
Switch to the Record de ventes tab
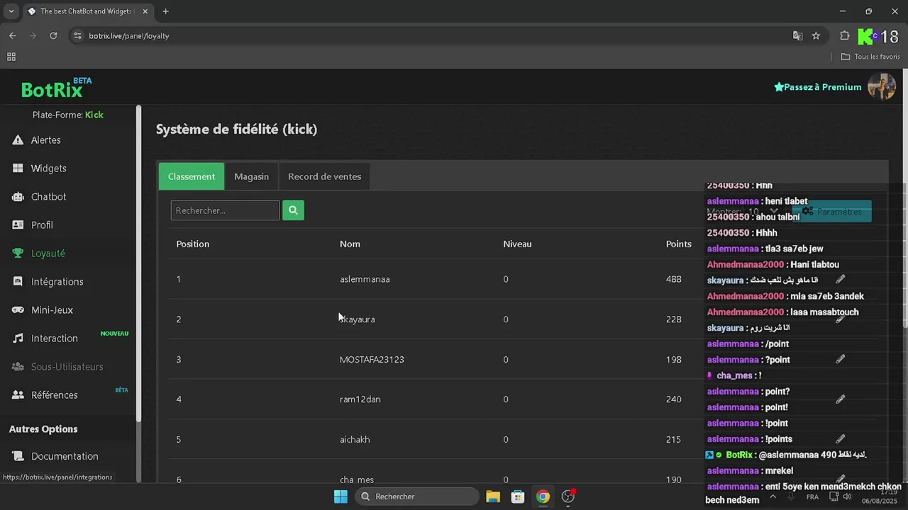(x=324, y=176)
